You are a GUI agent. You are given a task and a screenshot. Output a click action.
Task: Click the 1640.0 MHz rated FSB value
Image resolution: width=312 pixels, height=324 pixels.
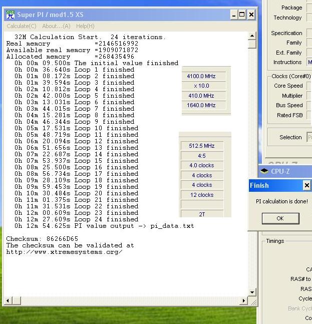pyautogui.click(x=201, y=105)
